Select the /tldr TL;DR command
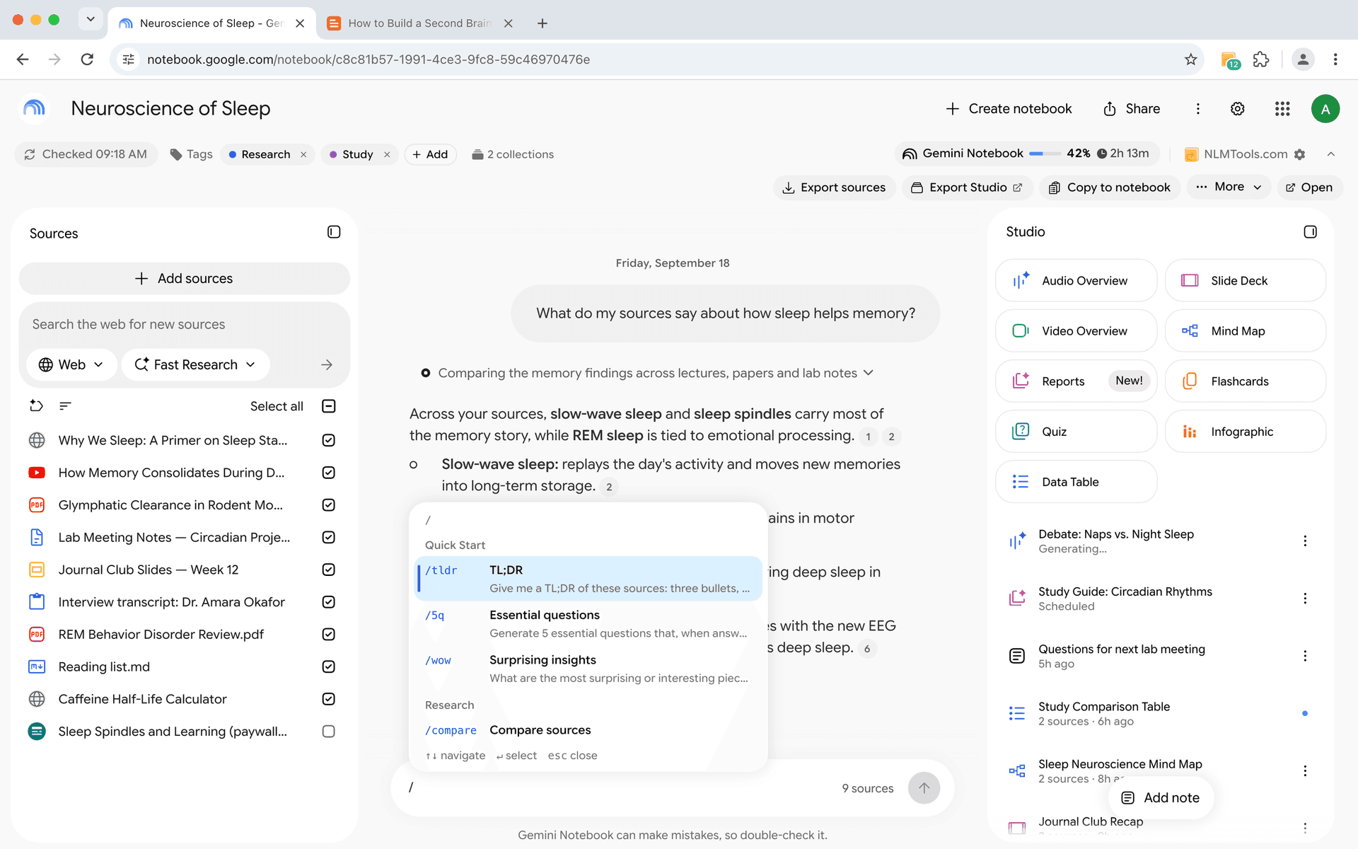This screenshot has width=1358, height=849. 588,579
